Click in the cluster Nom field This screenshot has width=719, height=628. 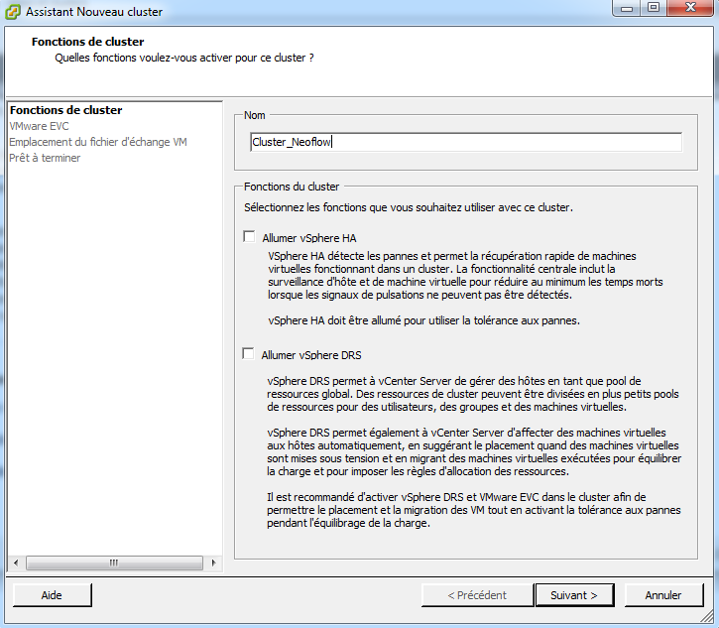pyautogui.click(x=466, y=142)
